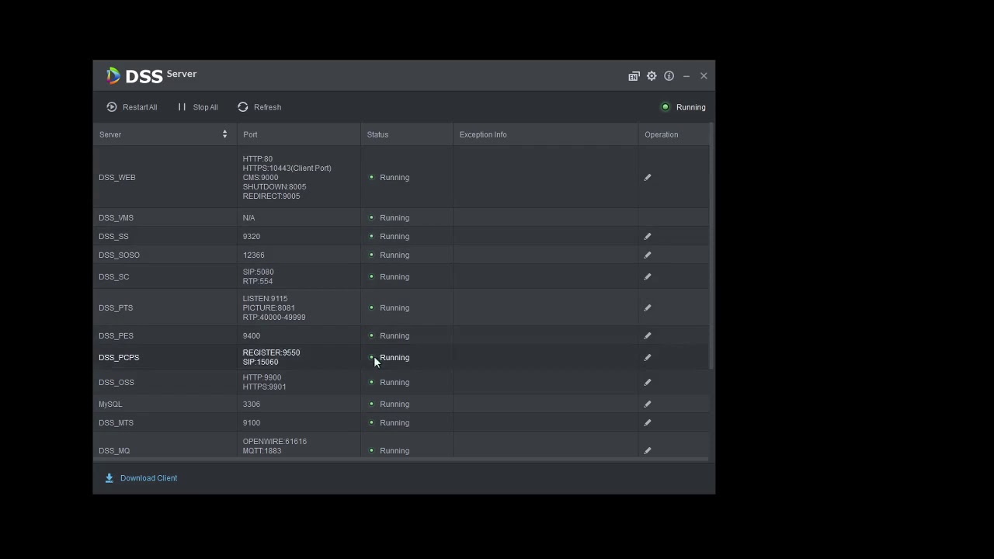Open the EN language switch icon
994x559 pixels.
coord(634,76)
